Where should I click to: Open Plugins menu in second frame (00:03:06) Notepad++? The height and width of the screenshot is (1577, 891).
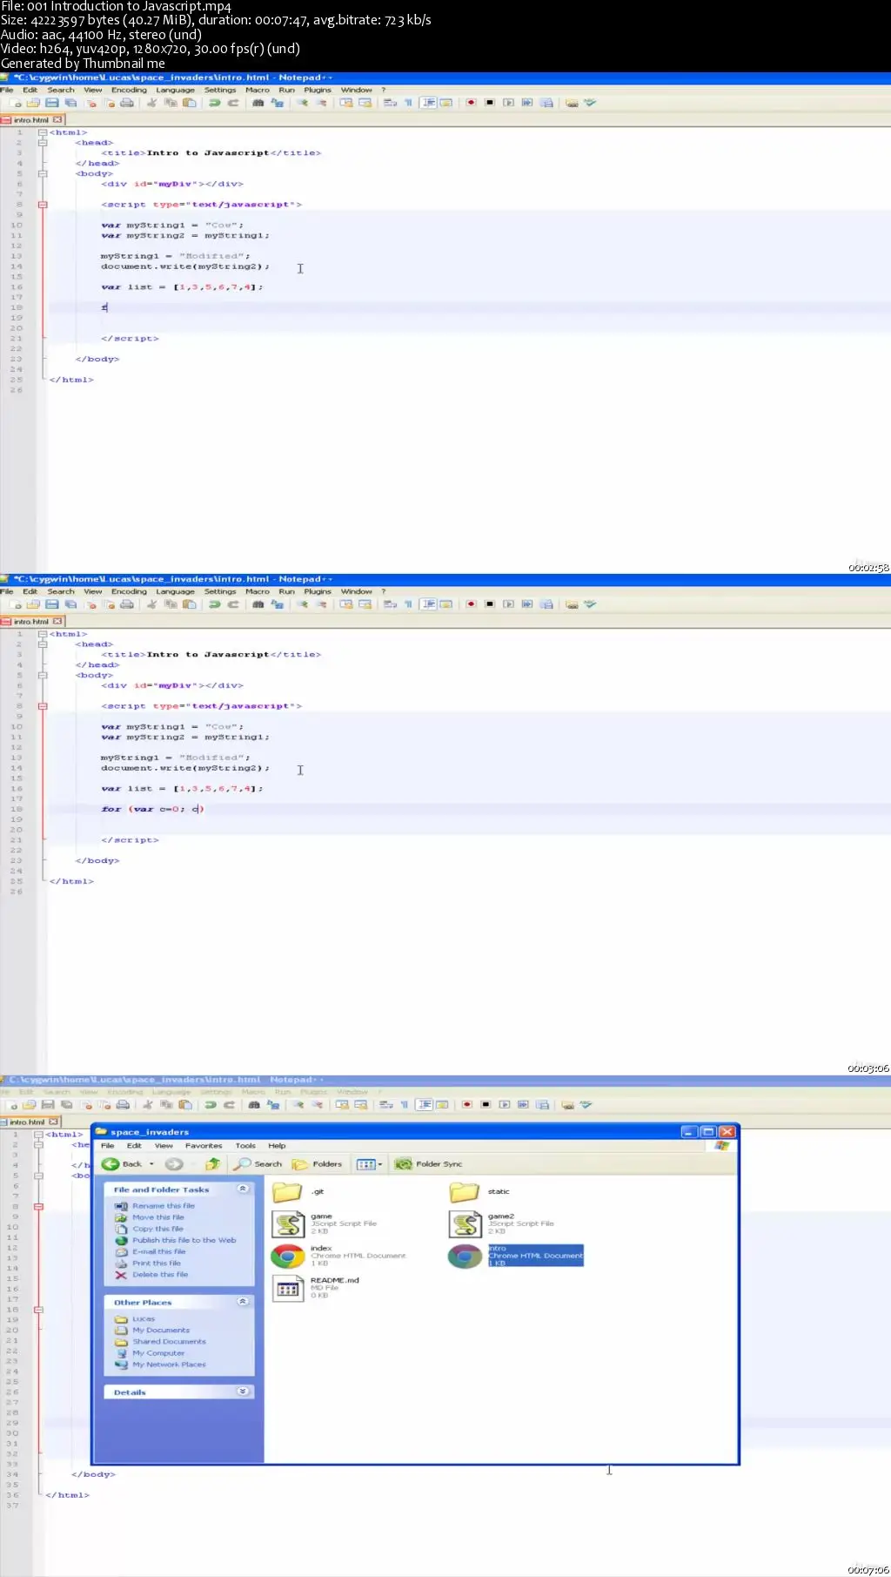(318, 591)
